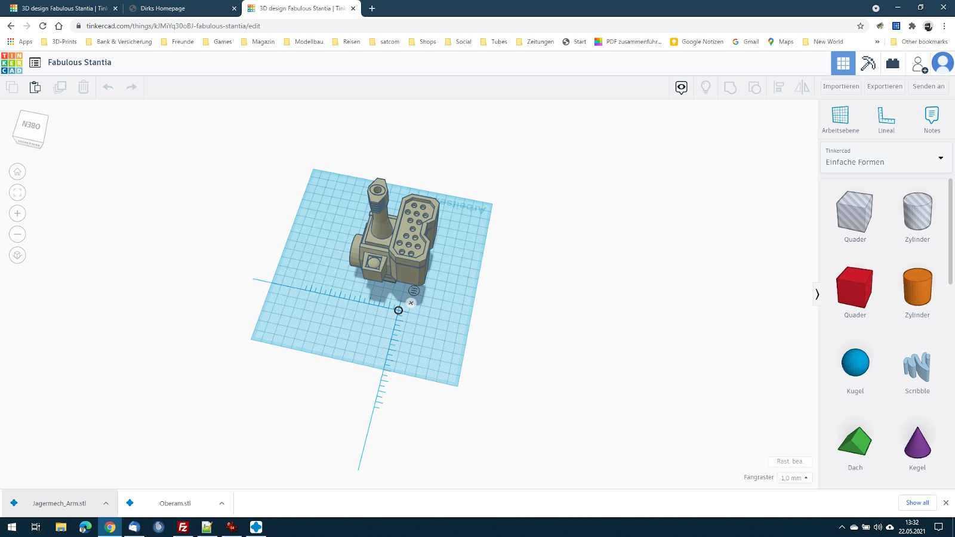Click the zoom in button on canvas

[17, 213]
